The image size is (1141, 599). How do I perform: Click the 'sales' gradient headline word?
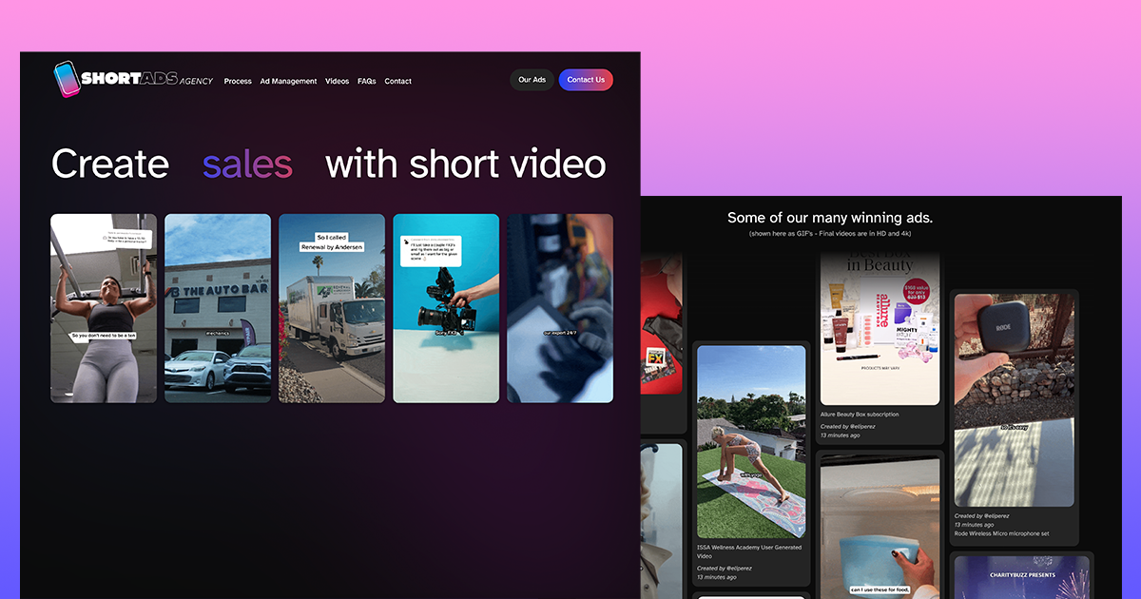click(x=247, y=164)
